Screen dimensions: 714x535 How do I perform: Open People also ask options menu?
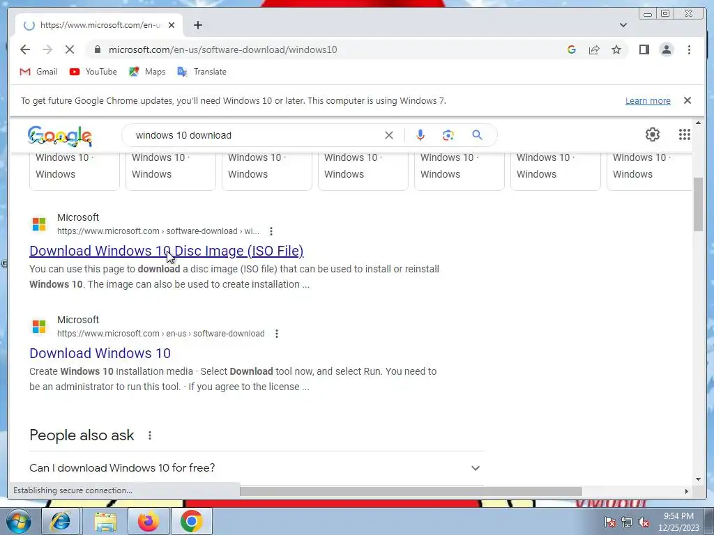(150, 435)
